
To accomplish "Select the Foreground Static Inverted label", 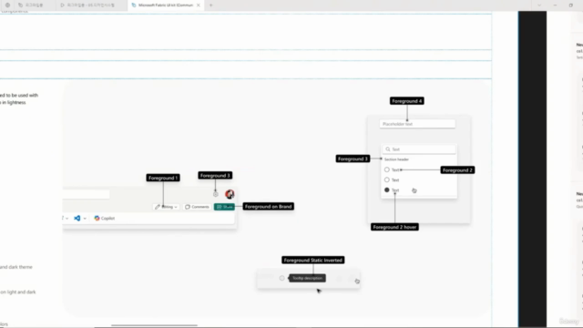I will 313,260.
